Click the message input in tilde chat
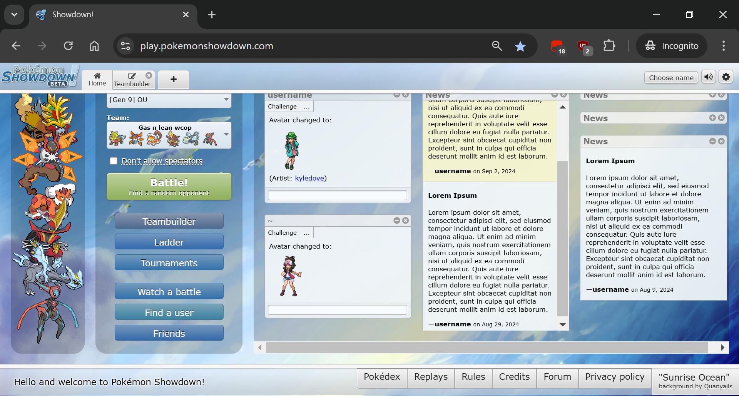The image size is (739, 396). click(x=338, y=310)
